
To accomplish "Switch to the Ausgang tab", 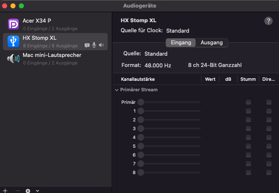I will 212,43.
